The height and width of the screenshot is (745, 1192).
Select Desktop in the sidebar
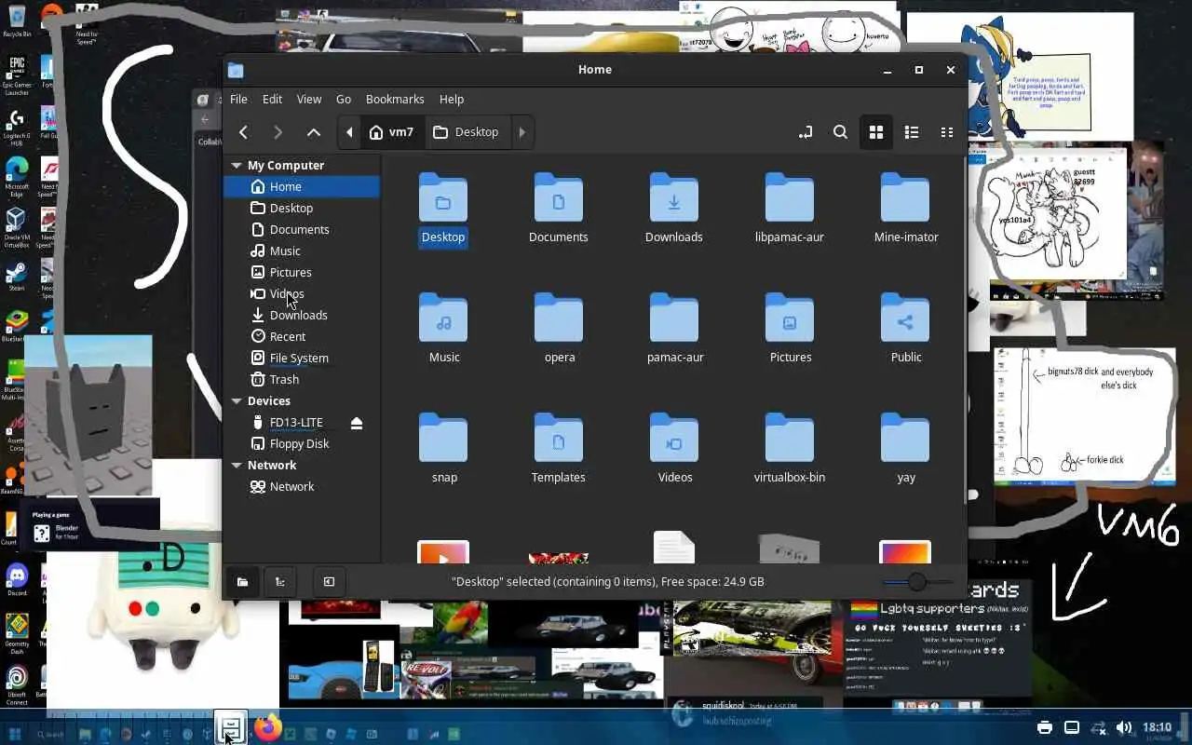pos(302,209)
